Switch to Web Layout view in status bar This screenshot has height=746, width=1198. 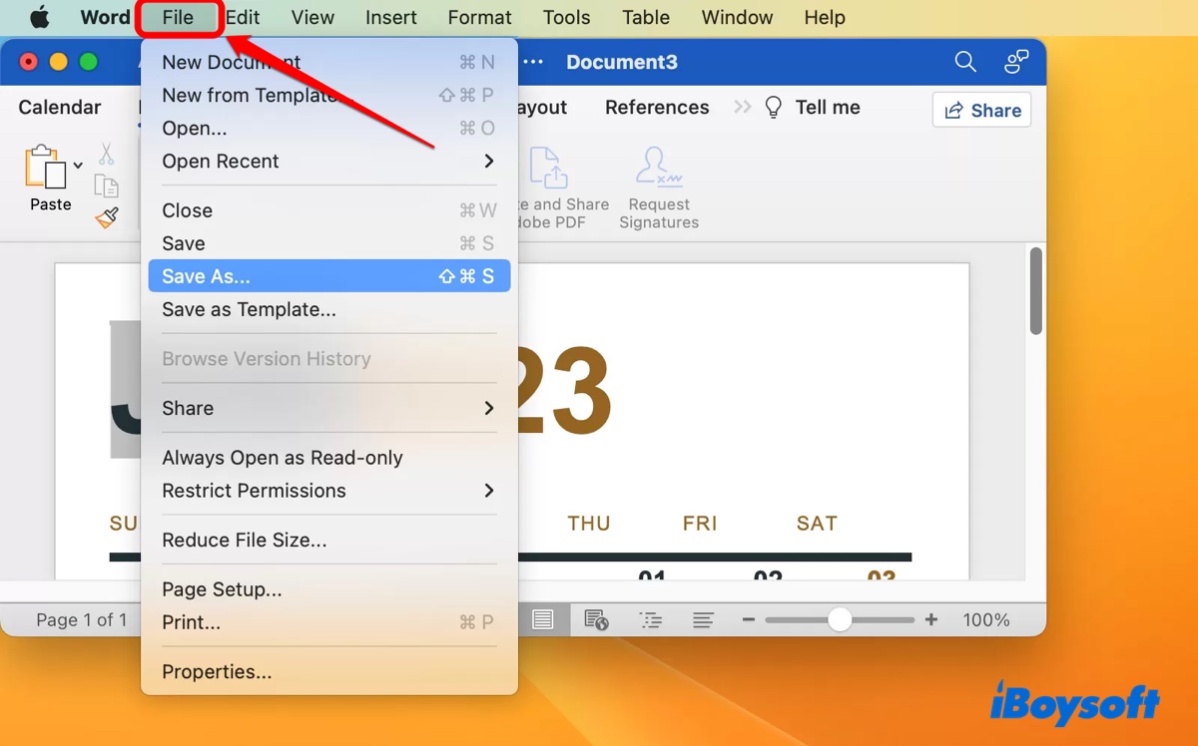point(597,618)
